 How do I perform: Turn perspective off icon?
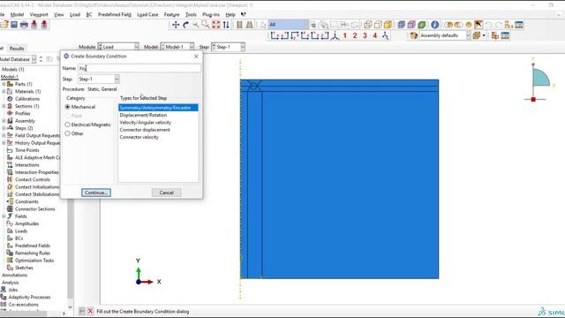point(239,25)
